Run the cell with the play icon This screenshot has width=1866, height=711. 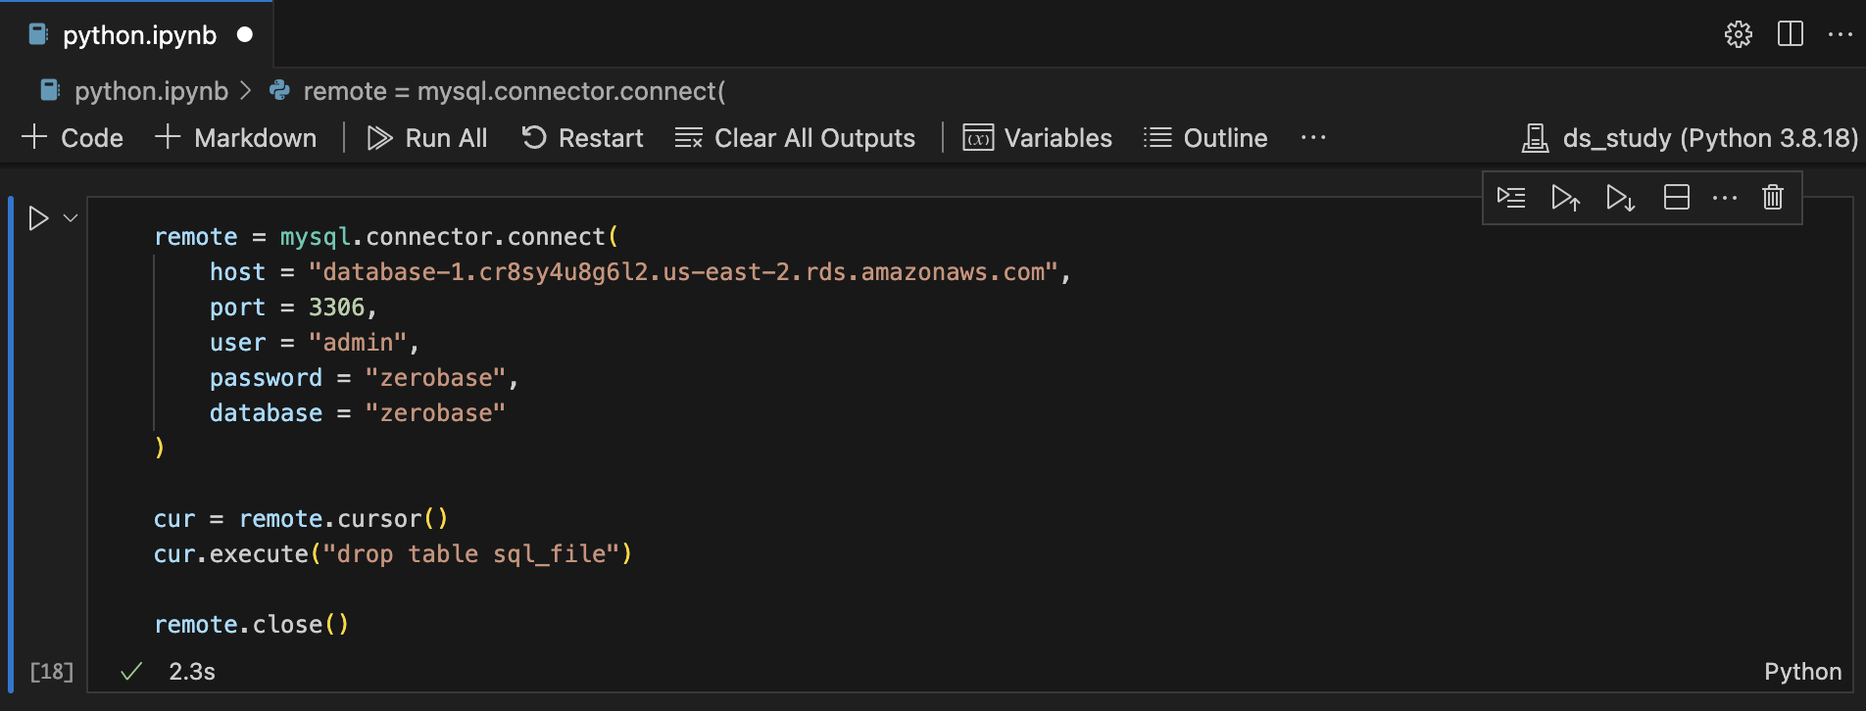(38, 218)
